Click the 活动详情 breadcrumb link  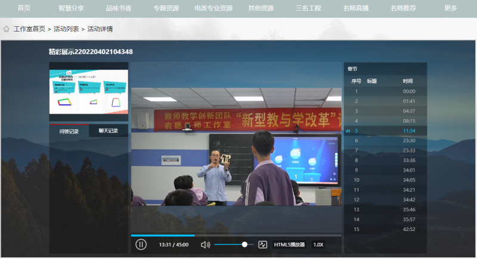pos(100,29)
